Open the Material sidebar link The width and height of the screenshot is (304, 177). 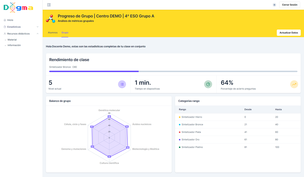(12, 40)
